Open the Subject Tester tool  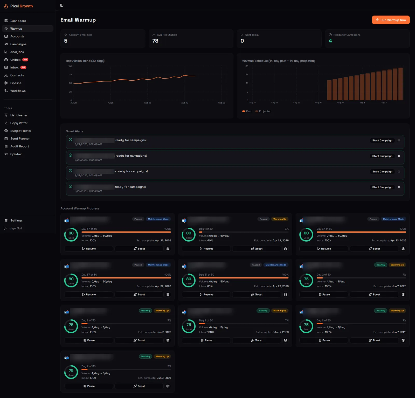point(27,131)
